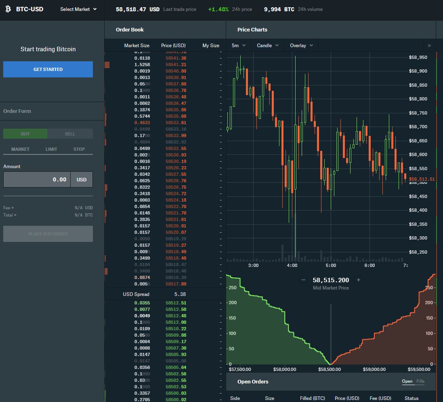Click the last trade price 58,518.47 USD
This screenshot has width=443, height=402.
138,9
